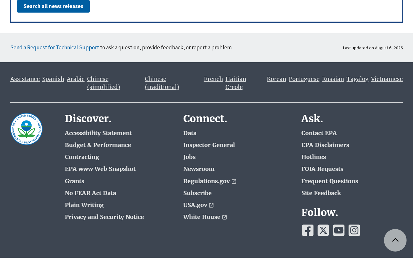Open the White House external link

pyautogui.click(x=205, y=217)
